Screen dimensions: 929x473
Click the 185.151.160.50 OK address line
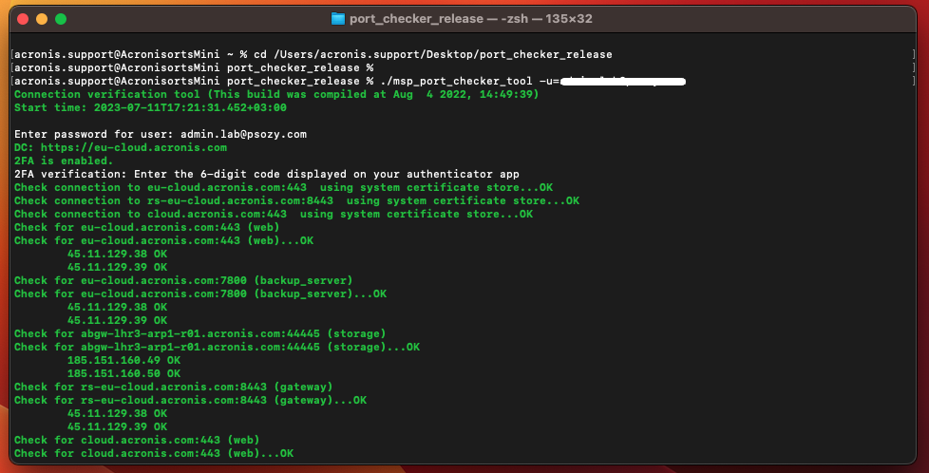tap(123, 373)
